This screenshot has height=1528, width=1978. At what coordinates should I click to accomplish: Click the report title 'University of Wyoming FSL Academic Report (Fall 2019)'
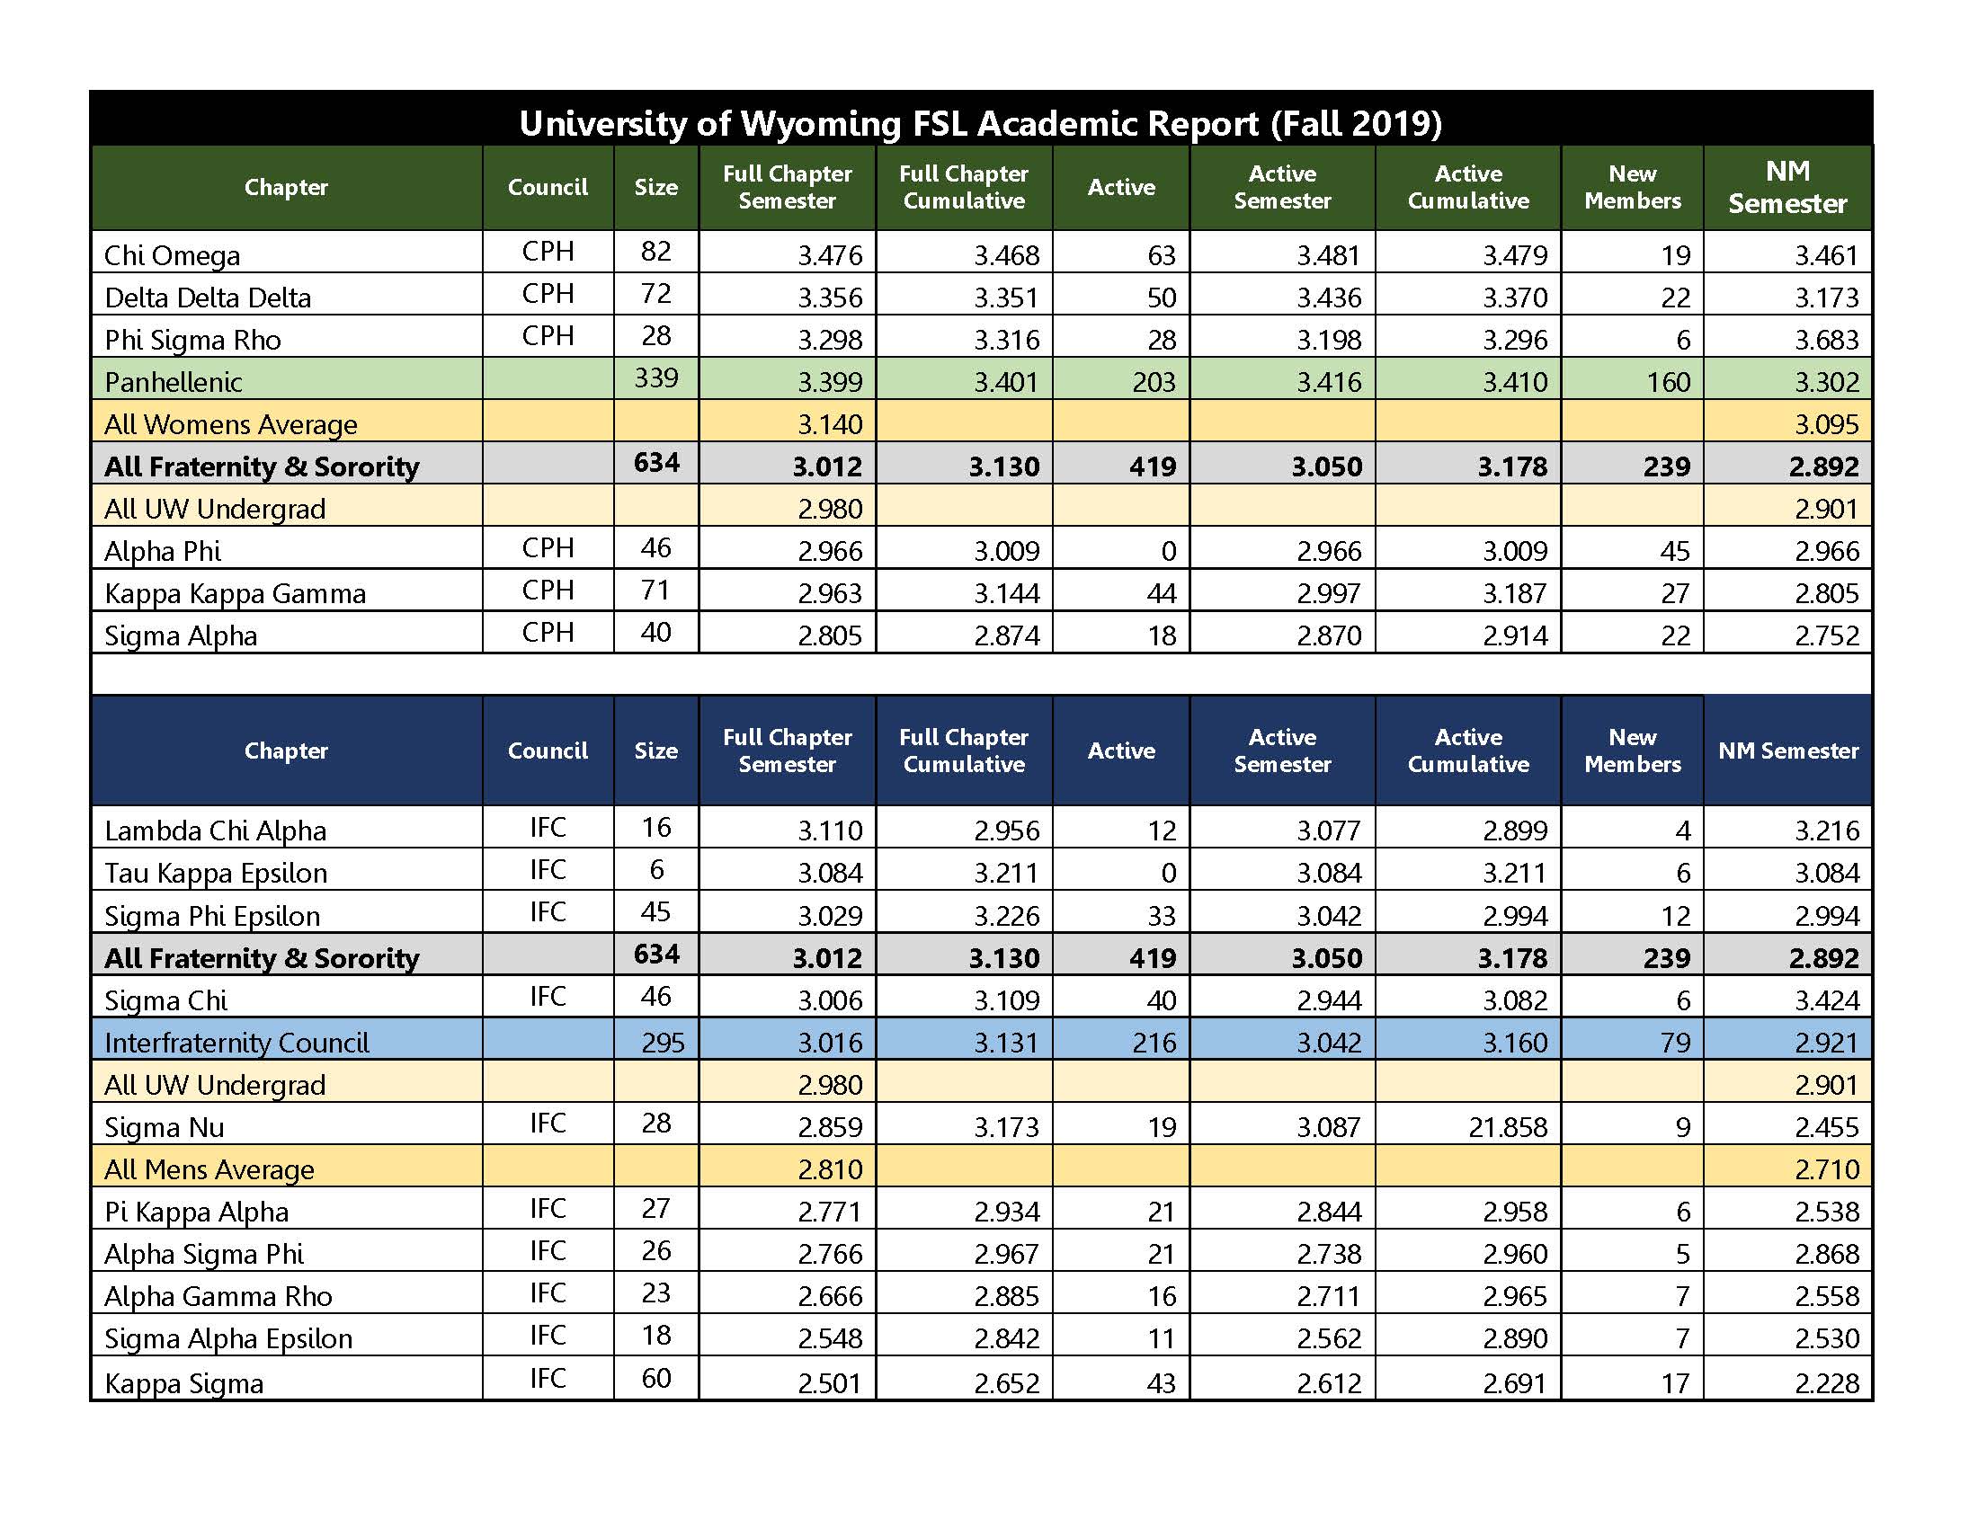981,123
